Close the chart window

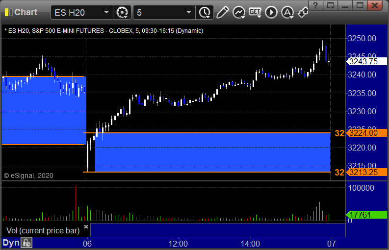pos(375,5)
